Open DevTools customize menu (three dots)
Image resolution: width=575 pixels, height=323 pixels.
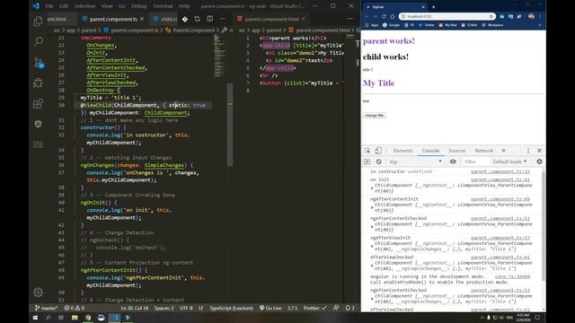point(528,151)
